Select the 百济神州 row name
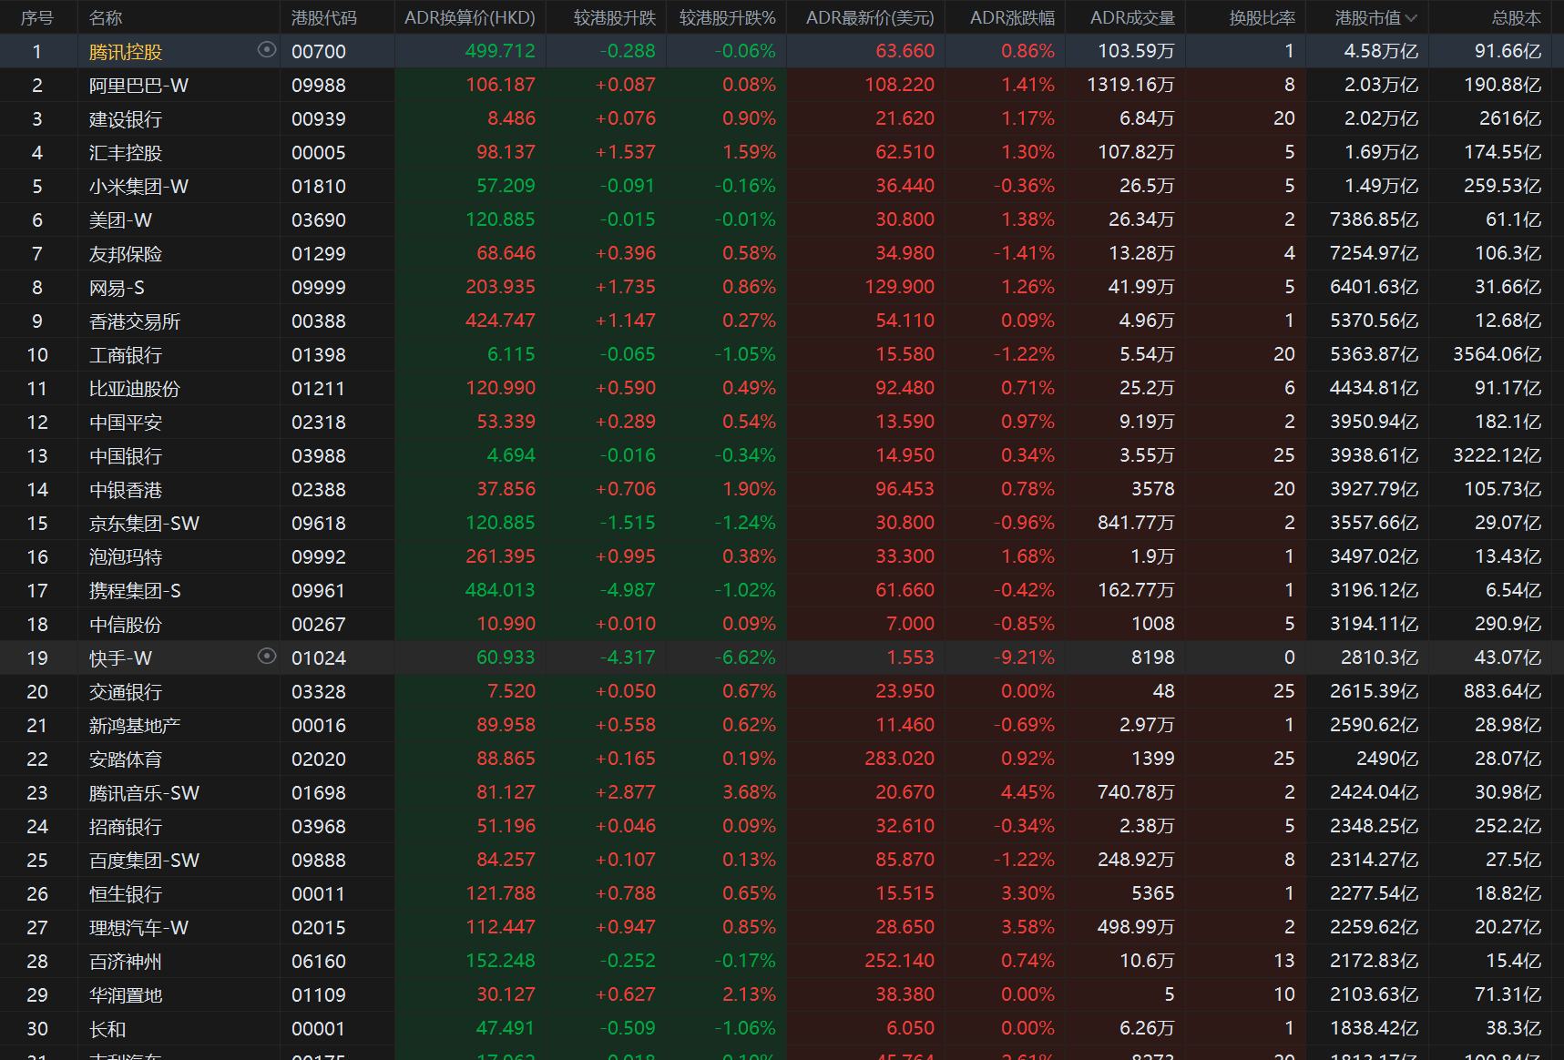 126,962
